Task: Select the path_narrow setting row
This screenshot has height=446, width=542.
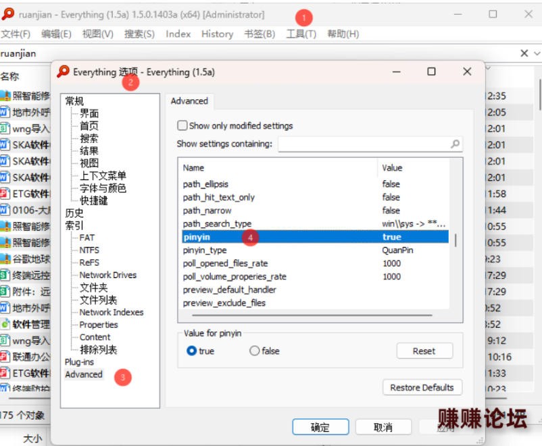Action: point(315,211)
